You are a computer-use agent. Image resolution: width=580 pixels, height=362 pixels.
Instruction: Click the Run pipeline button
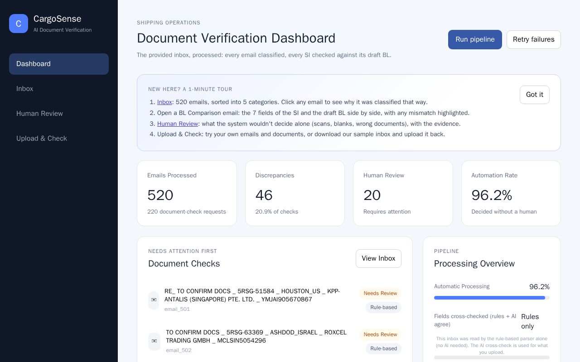(x=475, y=39)
